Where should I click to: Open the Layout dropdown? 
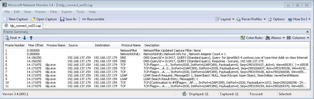click(x=225, y=19)
